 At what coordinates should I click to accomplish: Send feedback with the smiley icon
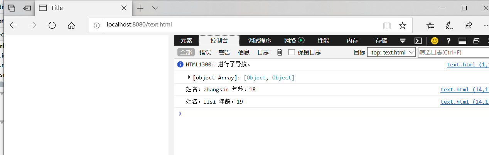435,41
